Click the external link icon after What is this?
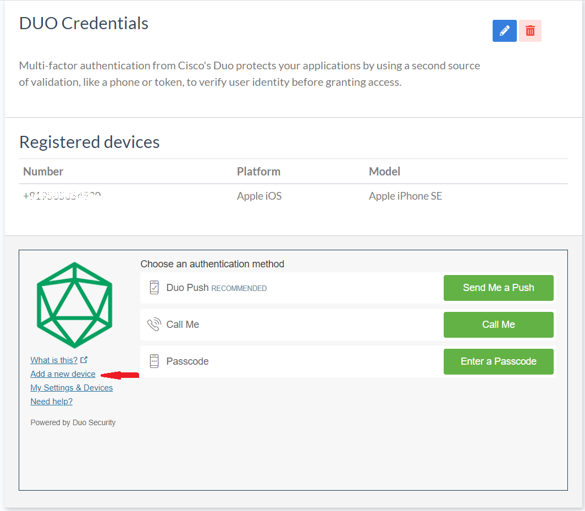This screenshot has width=585, height=511. coord(84,359)
